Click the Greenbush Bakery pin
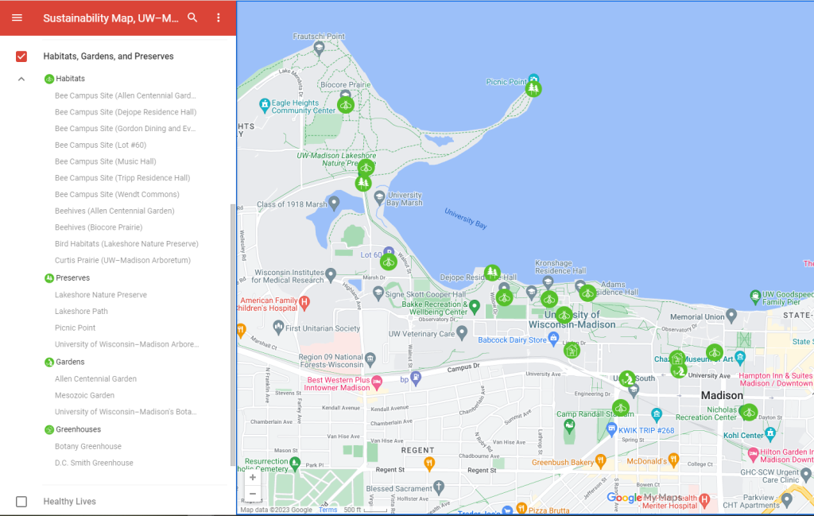Viewport: 814px width, 516px height. 601,460
